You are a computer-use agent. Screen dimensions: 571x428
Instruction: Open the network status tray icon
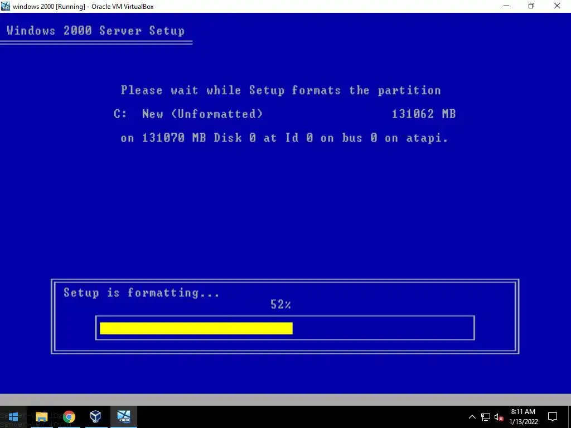coord(486,417)
